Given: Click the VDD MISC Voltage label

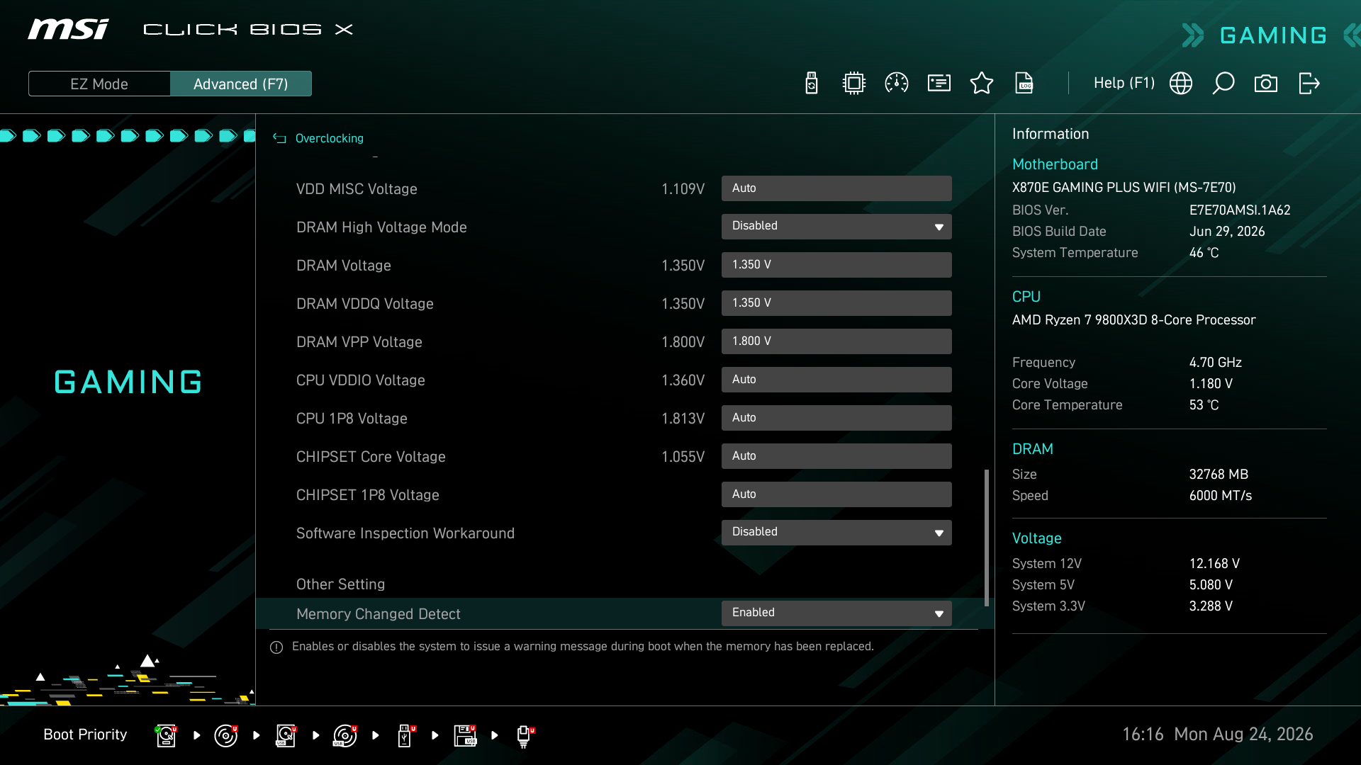Looking at the screenshot, I should [357, 189].
